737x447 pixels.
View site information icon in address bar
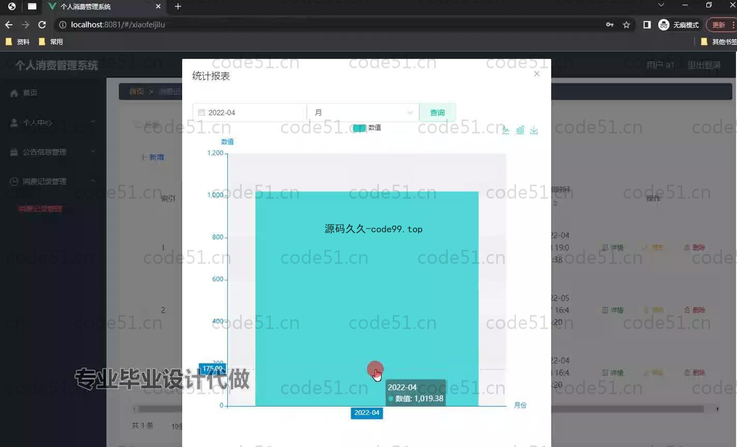tap(63, 24)
